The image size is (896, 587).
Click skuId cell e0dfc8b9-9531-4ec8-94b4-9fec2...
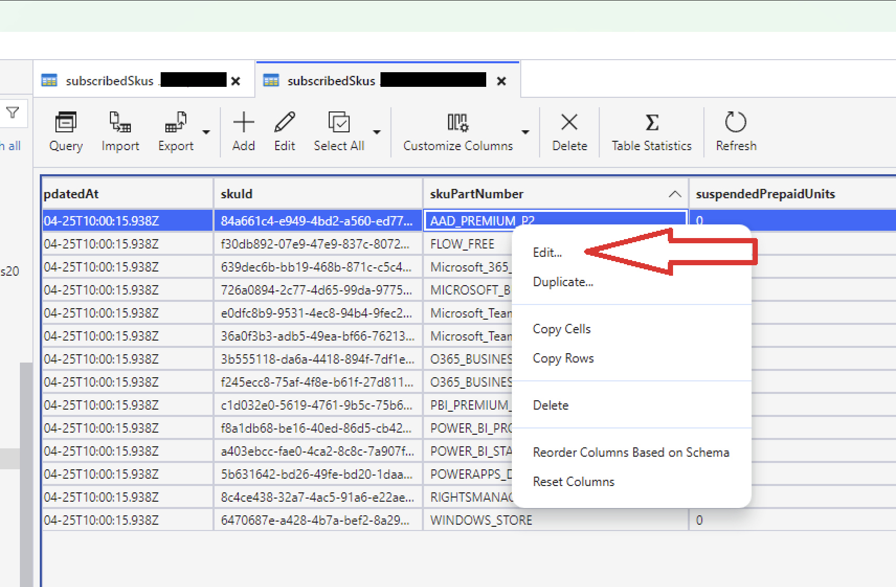click(318, 313)
